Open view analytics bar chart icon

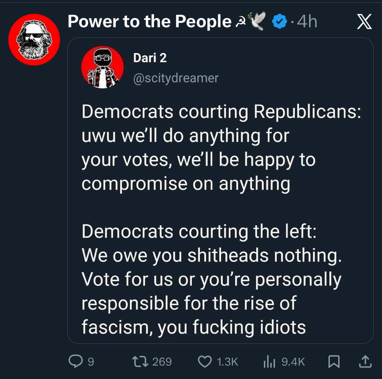(269, 361)
